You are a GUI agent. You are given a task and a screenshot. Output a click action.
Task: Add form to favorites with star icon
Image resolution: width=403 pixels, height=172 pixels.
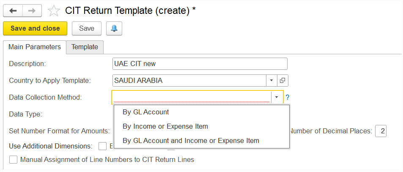[x=54, y=11]
